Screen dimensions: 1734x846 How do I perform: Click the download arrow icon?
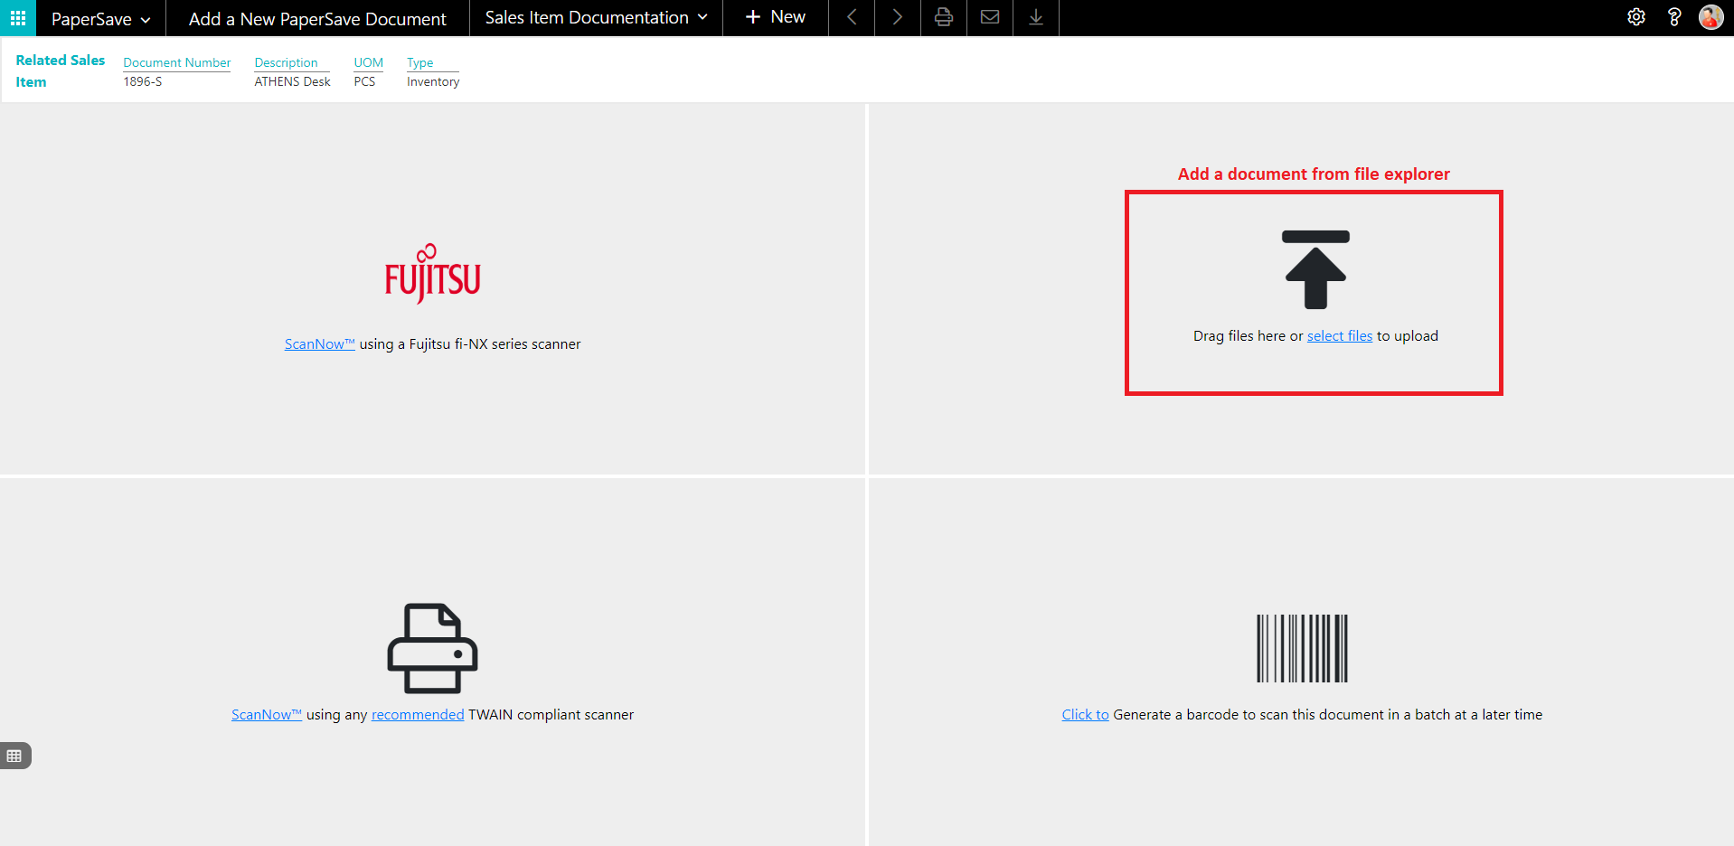click(1036, 17)
